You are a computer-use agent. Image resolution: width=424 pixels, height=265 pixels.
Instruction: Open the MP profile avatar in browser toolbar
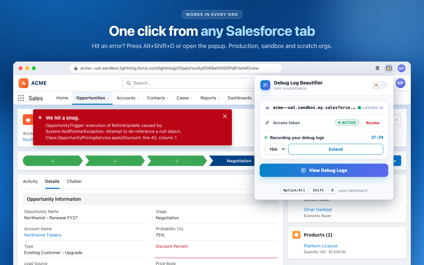[401, 68]
